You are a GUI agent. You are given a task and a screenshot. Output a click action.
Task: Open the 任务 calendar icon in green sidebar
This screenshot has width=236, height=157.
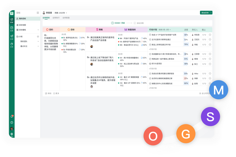pos(12,29)
